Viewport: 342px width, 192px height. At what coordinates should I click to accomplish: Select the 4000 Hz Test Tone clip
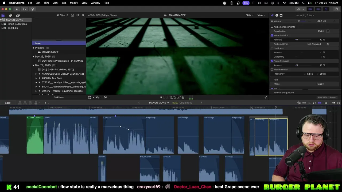52,78
